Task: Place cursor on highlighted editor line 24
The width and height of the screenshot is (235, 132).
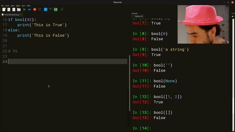Action: 68,62
